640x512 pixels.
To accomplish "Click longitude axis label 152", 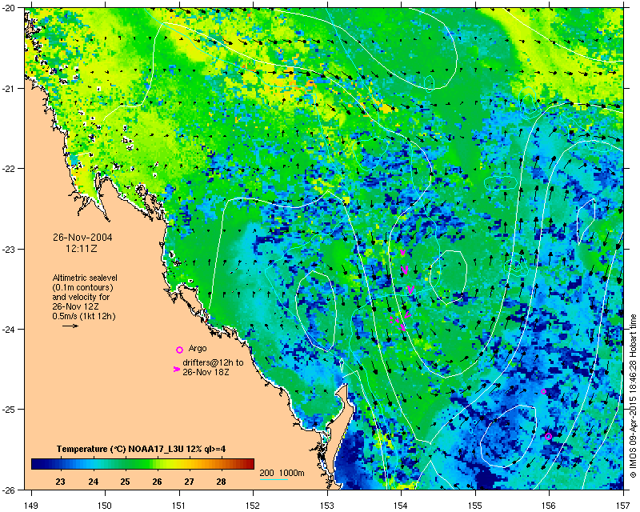I will click(x=253, y=506).
